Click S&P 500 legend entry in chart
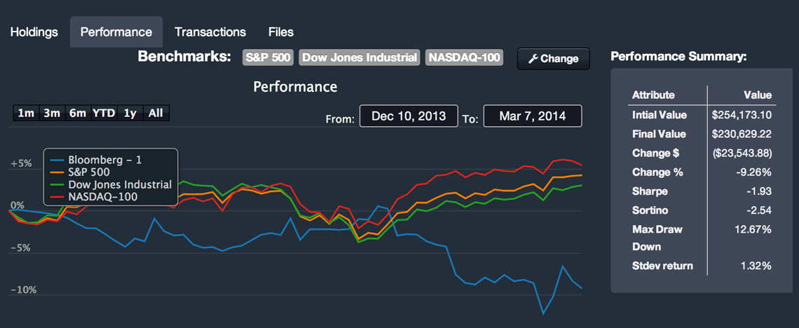This screenshot has height=328, width=799. (x=80, y=172)
